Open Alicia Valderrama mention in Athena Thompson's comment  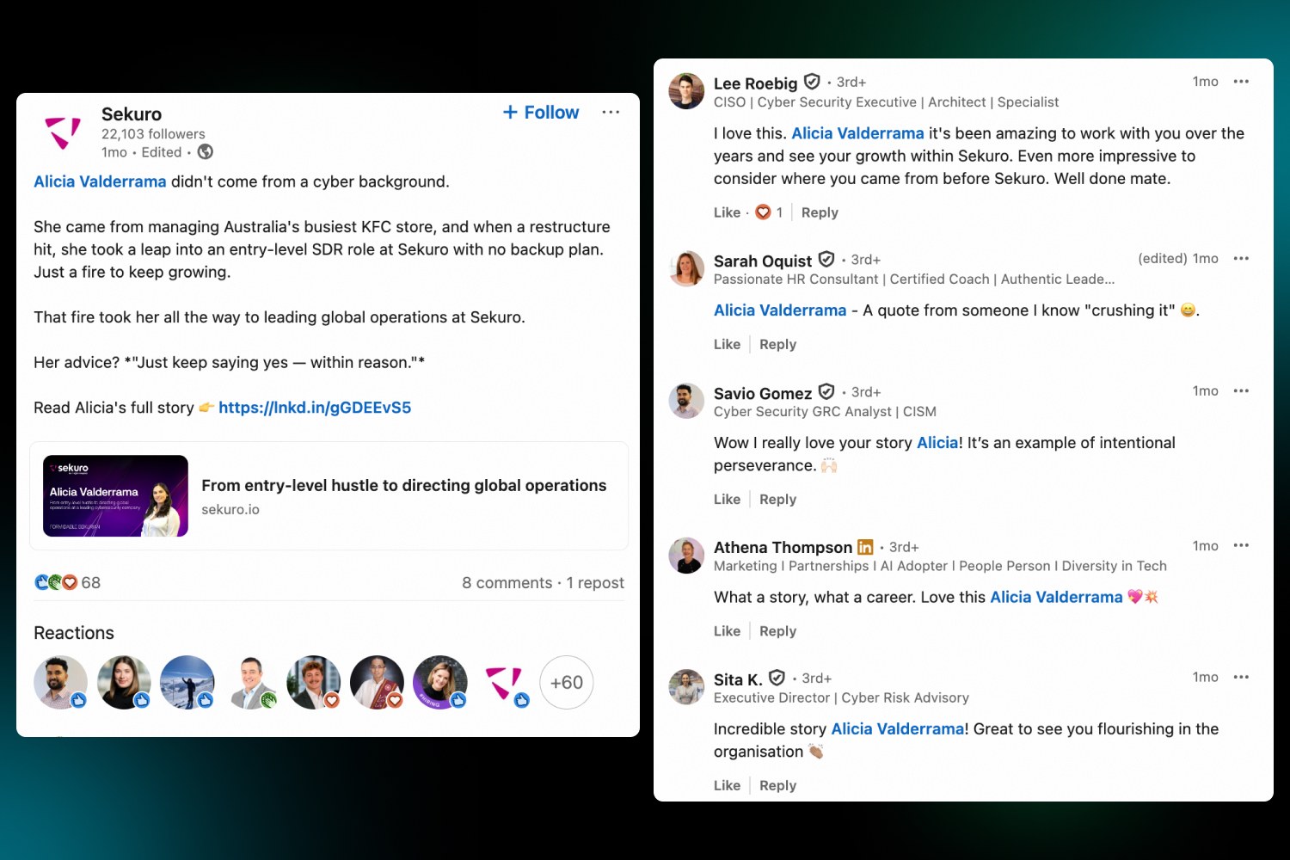pyautogui.click(x=1056, y=597)
